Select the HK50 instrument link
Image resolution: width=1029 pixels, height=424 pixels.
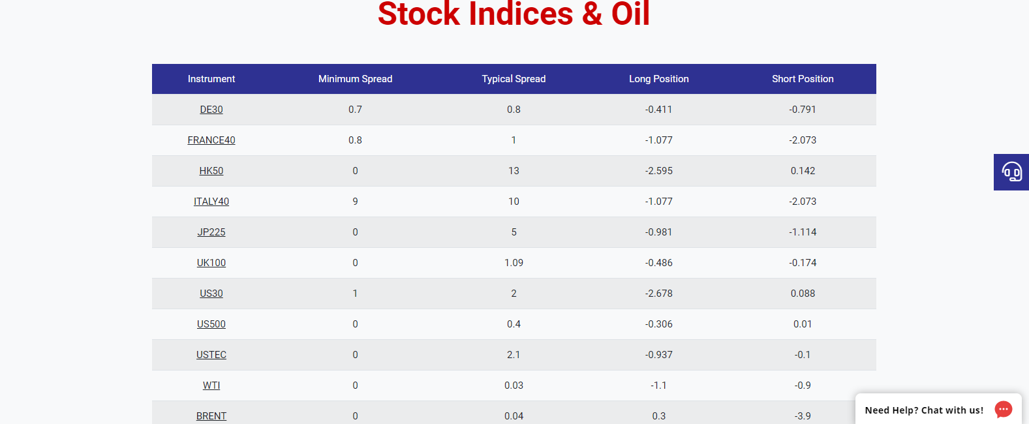tap(211, 171)
